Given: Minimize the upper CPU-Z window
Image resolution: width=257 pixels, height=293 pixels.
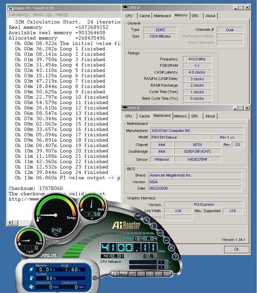Looking at the screenshot, I should [x=236, y=8].
